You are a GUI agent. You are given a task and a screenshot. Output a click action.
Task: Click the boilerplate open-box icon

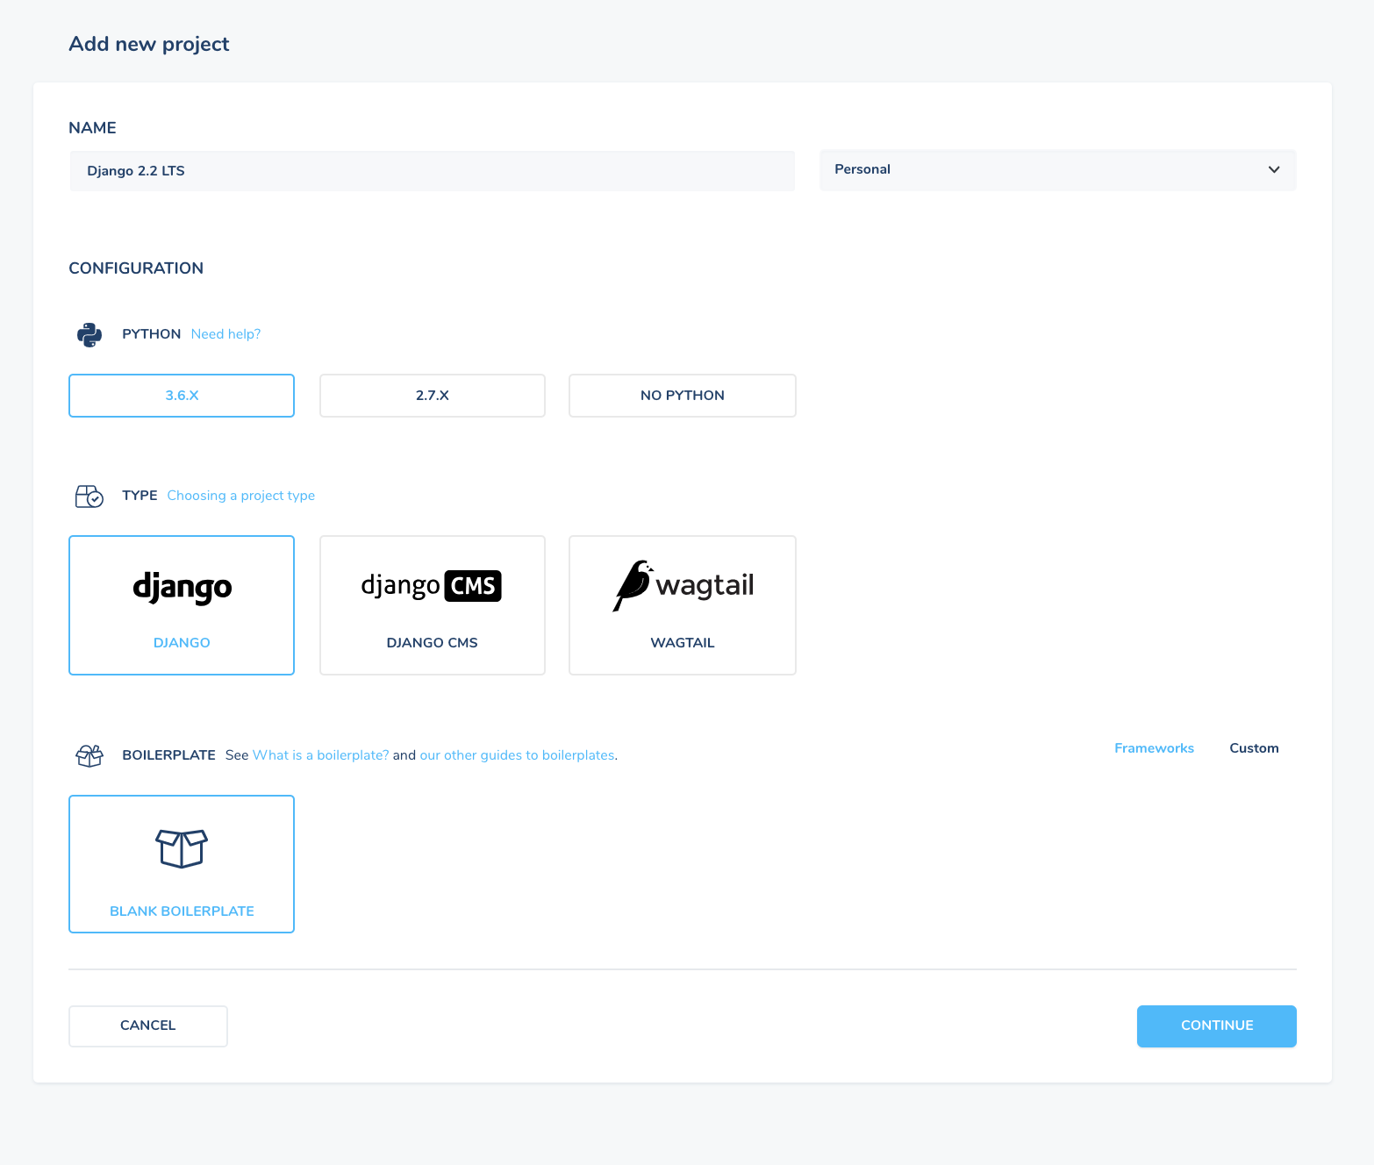89,755
